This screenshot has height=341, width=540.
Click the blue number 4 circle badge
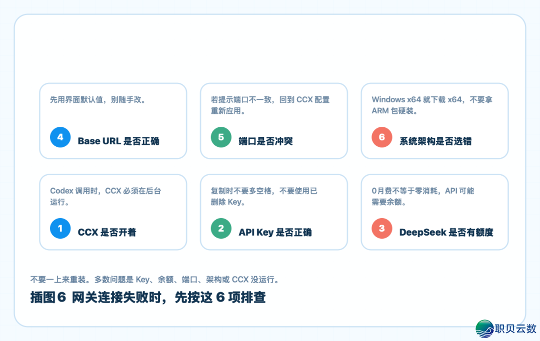[x=60, y=137]
